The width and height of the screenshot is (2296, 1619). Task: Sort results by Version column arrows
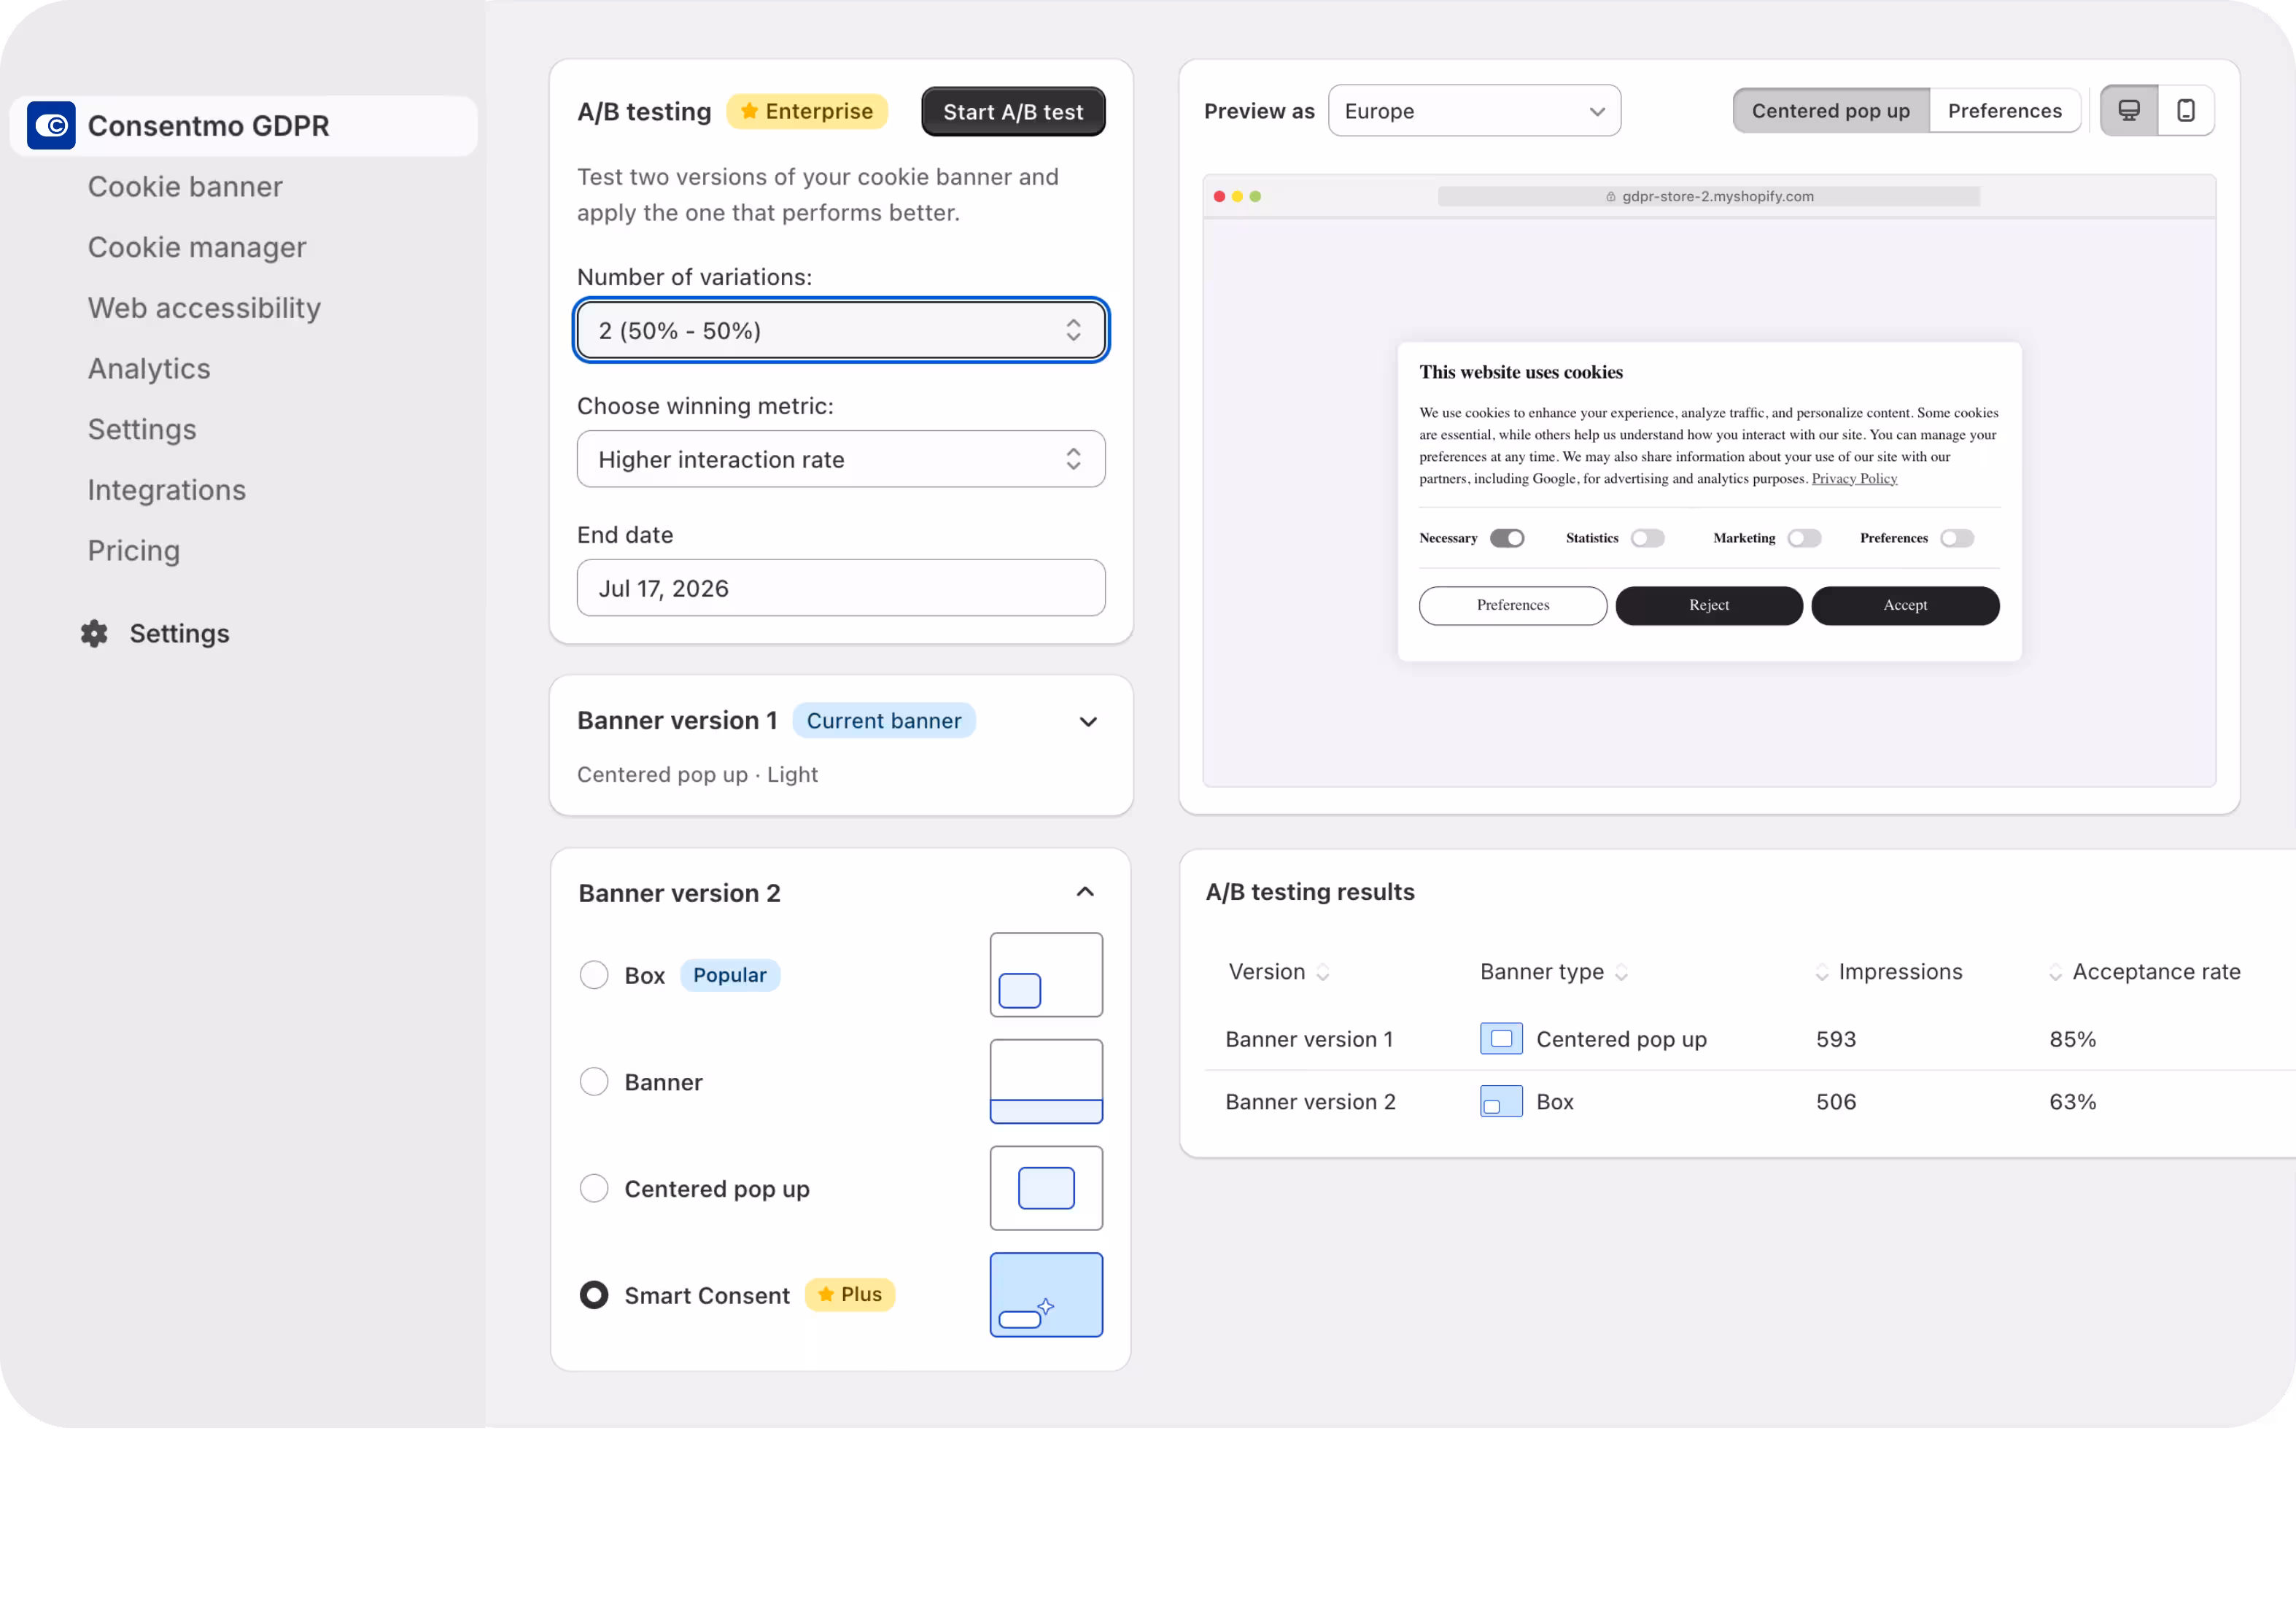(x=1323, y=972)
